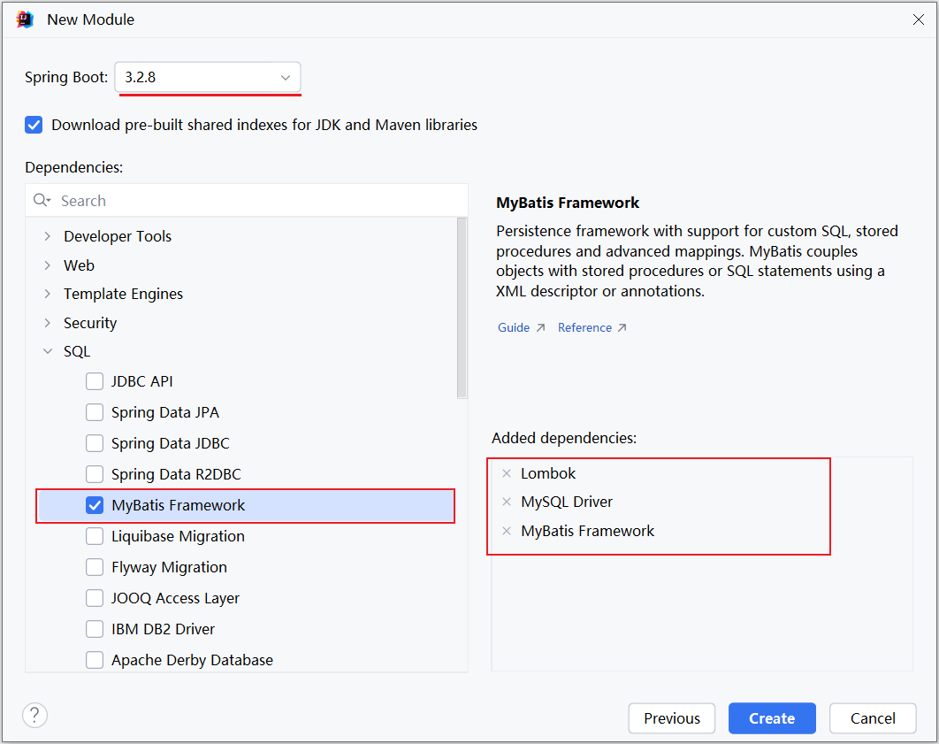The height and width of the screenshot is (744, 939).
Task: Remove MyBatis Framework from added dependencies
Action: [x=506, y=531]
